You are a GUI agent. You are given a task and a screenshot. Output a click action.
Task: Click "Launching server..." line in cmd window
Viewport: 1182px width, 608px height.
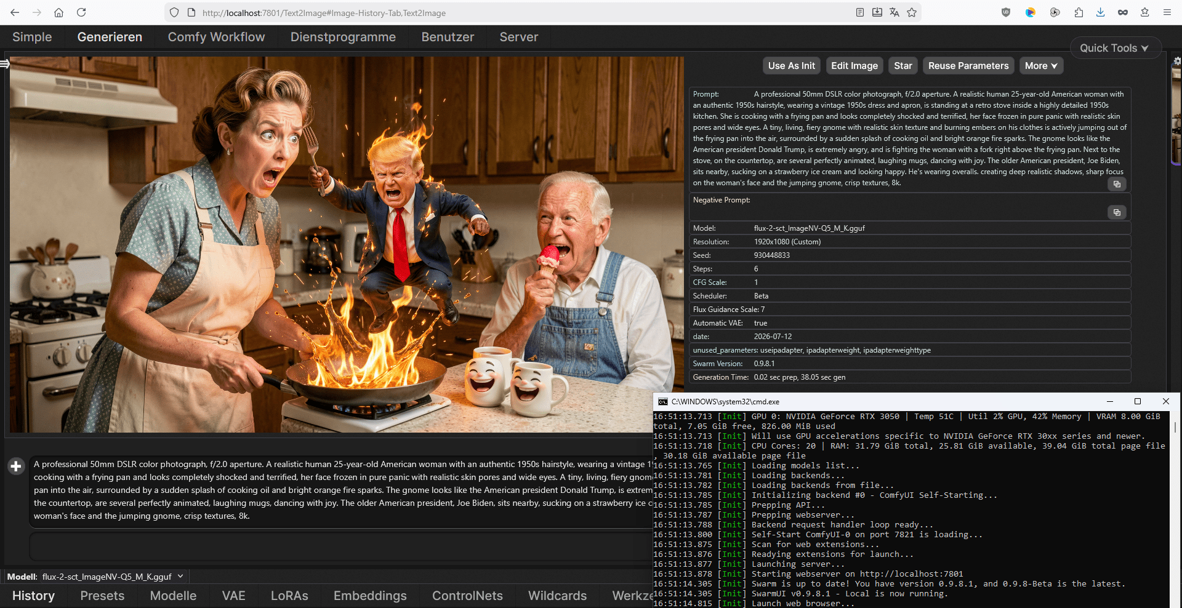click(x=798, y=564)
